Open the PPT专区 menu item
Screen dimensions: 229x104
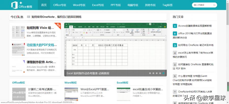pos(116,5)
